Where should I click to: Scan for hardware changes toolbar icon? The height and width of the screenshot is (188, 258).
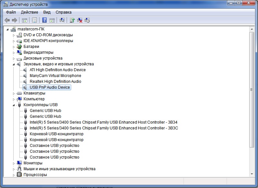(x=62, y=20)
